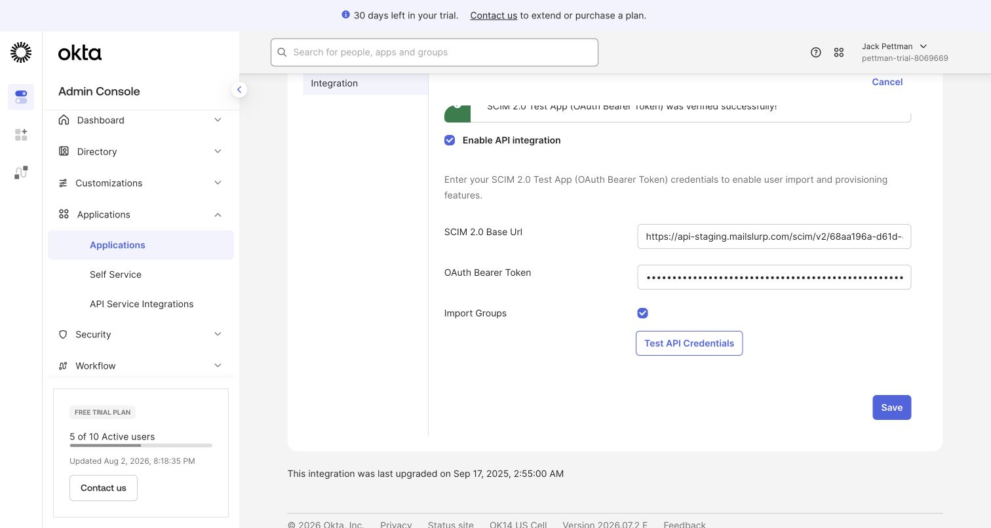Open the Status site footer link
991x528 pixels.
click(450, 525)
